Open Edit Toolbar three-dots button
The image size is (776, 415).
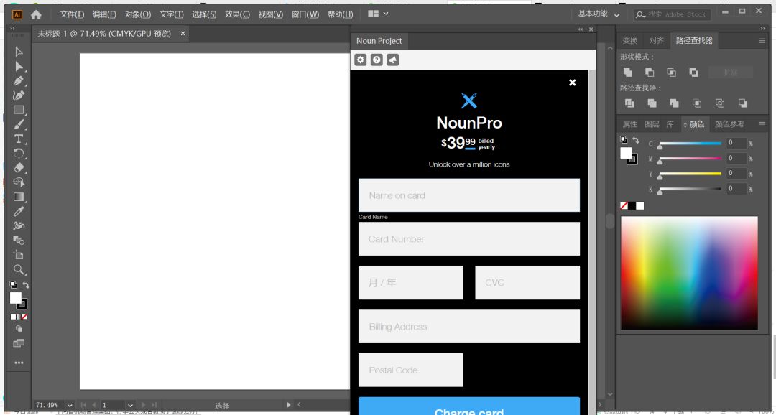pos(19,363)
